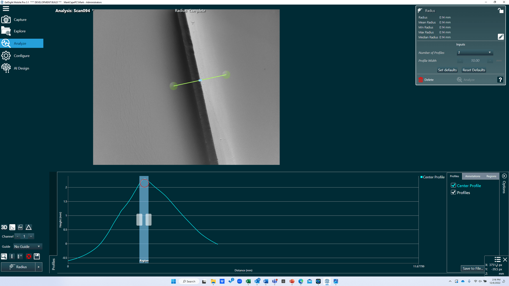
Task: Click the save floppy disk icon
Action: [37, 256]
